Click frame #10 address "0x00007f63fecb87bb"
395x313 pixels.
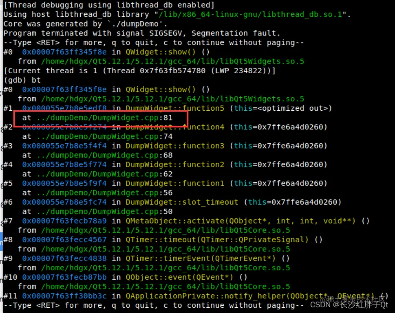point(64,277)
